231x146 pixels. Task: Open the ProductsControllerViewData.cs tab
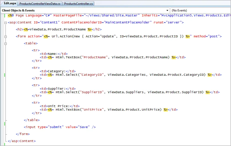point(40,4)
